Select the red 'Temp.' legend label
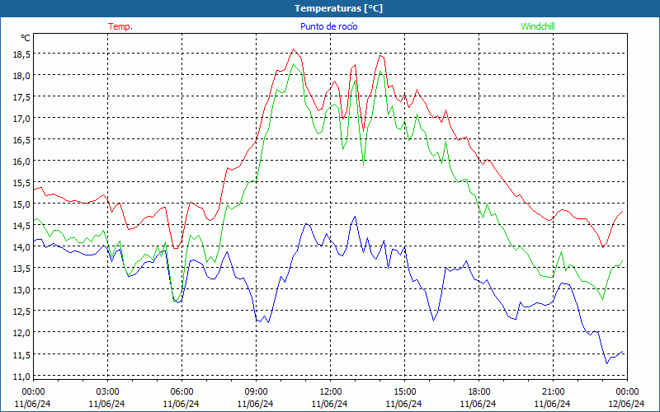 click(x=120, y=26)
